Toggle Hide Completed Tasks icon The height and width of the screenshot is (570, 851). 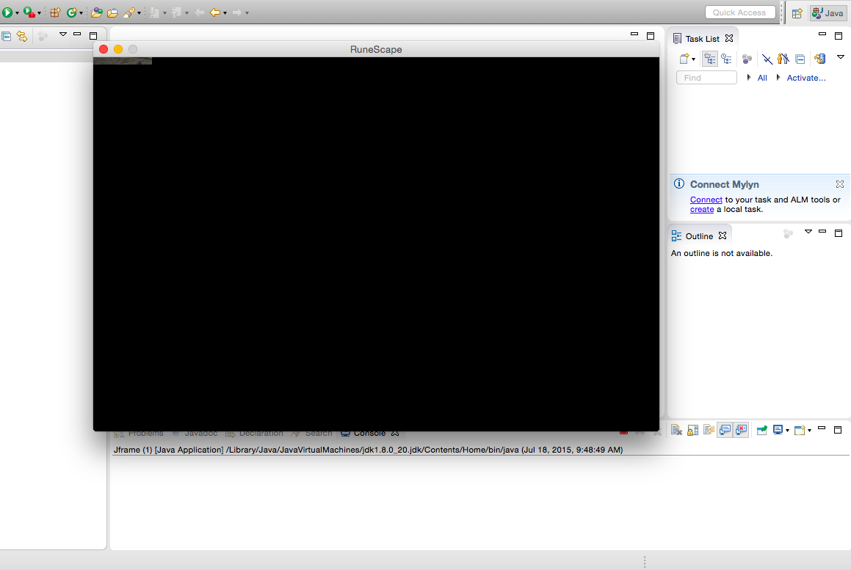[767, 59]
